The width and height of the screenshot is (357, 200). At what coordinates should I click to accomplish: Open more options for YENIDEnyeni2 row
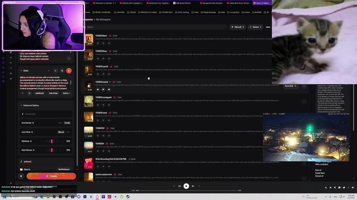click(304, 86)
